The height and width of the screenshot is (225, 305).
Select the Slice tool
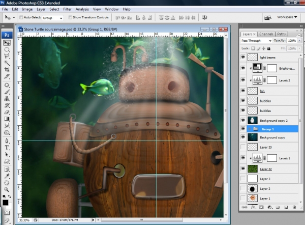click(x=7, y=76)
